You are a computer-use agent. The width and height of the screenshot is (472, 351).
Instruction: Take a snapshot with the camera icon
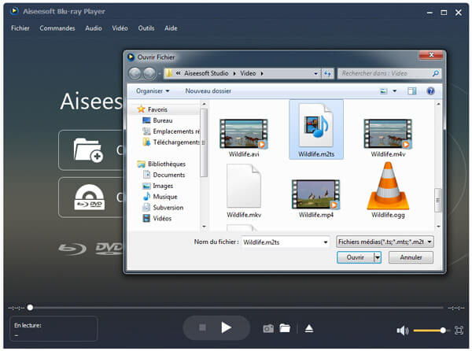[268, 328]
